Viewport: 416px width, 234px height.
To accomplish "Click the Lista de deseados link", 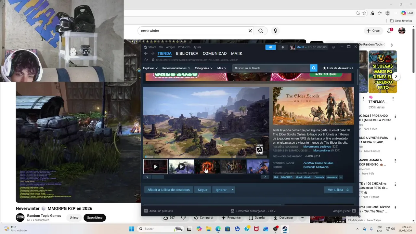I will [338, 68].
